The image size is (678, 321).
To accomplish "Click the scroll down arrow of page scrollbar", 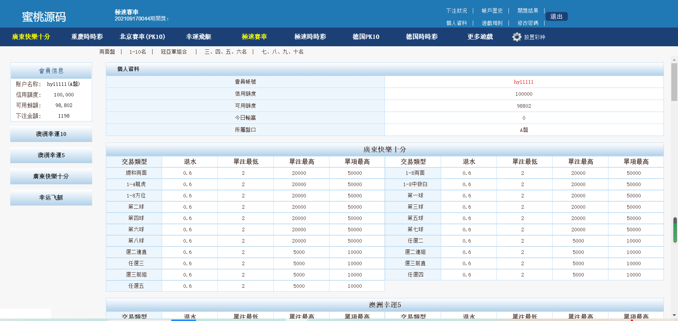I will pyautogui.click(x=674, y=315).
